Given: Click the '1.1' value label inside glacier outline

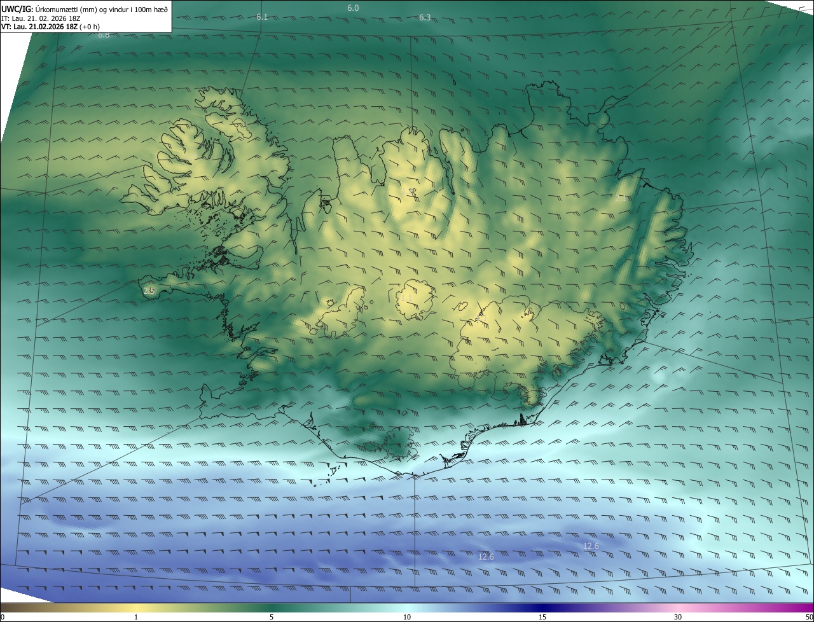Looking at the screenshot, I should (406, 298).
